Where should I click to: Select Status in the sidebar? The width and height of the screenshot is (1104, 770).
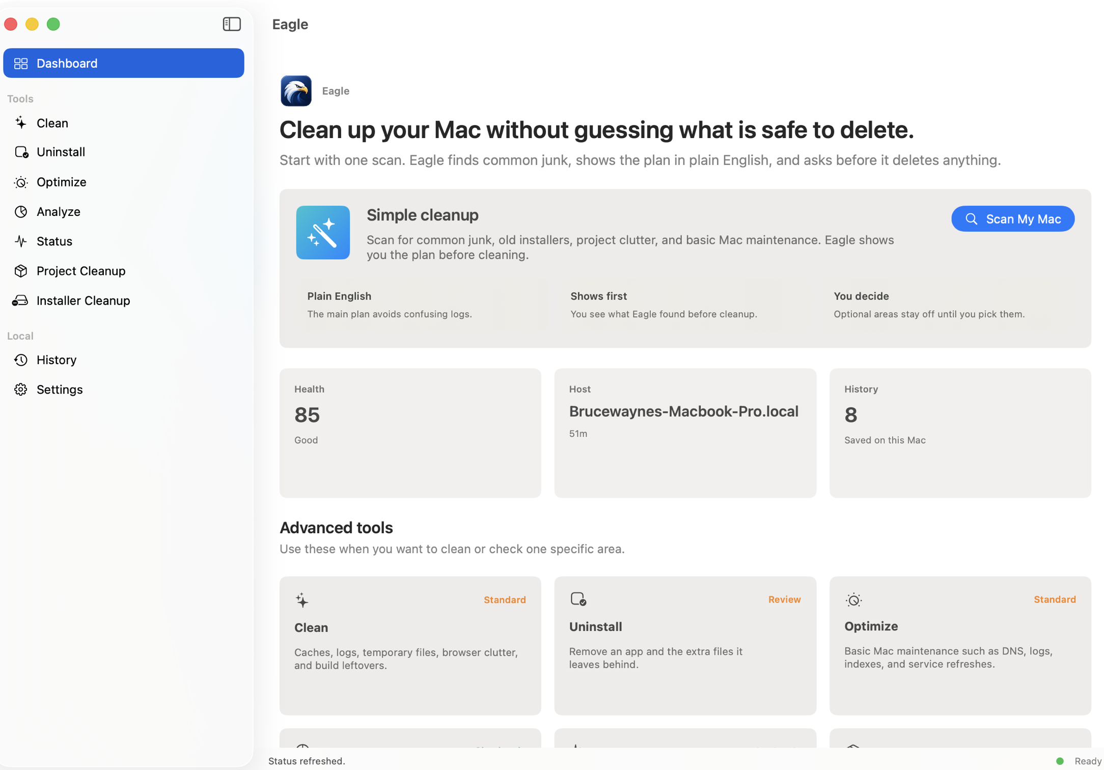(x=124, y=241)
